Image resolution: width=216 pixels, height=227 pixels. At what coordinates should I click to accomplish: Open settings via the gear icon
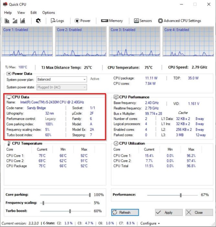pos(38,21)
